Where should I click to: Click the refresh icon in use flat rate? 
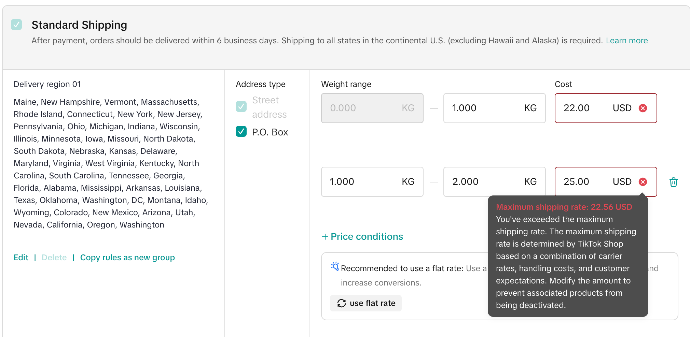[x=341, y=303]
